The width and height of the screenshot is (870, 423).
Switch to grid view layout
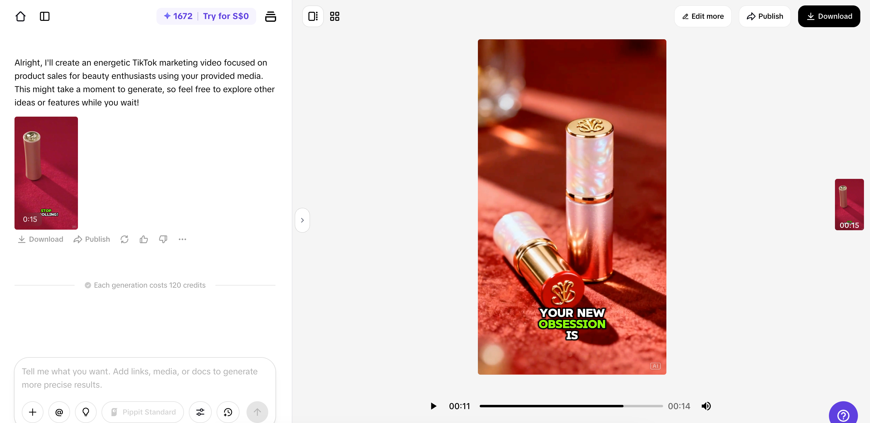coord(334,16)
